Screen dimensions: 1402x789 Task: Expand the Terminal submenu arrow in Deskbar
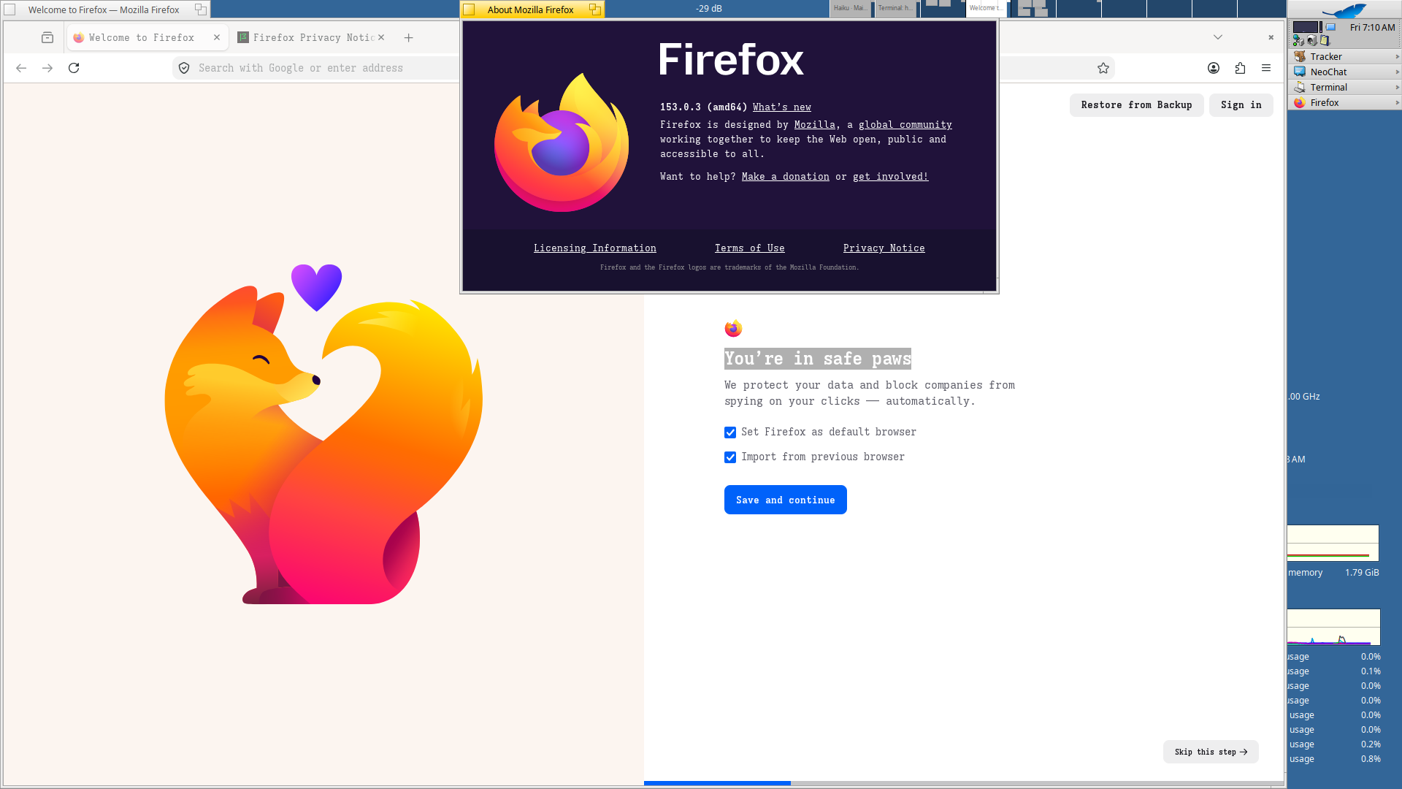(1397, 87)
